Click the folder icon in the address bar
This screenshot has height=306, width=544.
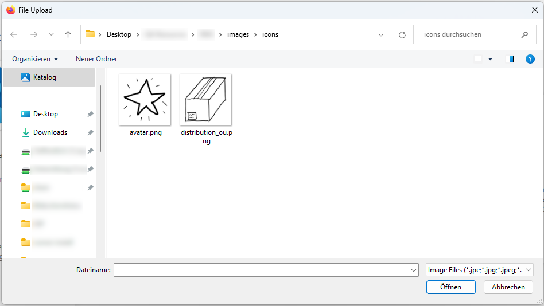(x=90, y=34)
